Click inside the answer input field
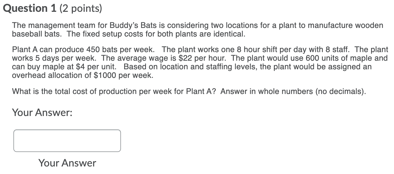The height and width of the screenshot is (174, 394). click(67, 140)
